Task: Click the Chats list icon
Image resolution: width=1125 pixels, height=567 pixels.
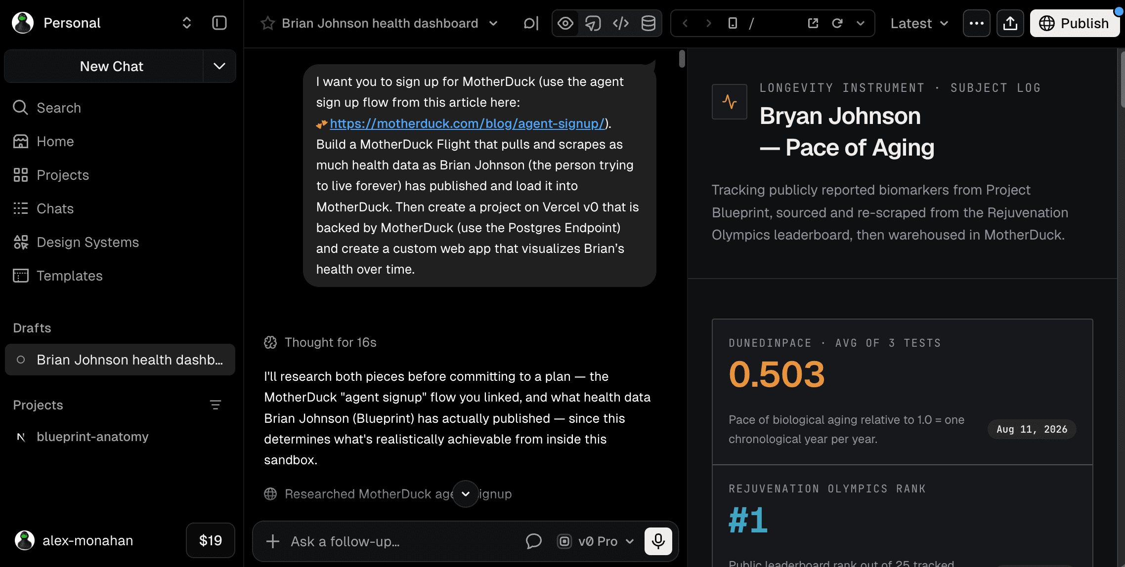Action: [20, 208]
